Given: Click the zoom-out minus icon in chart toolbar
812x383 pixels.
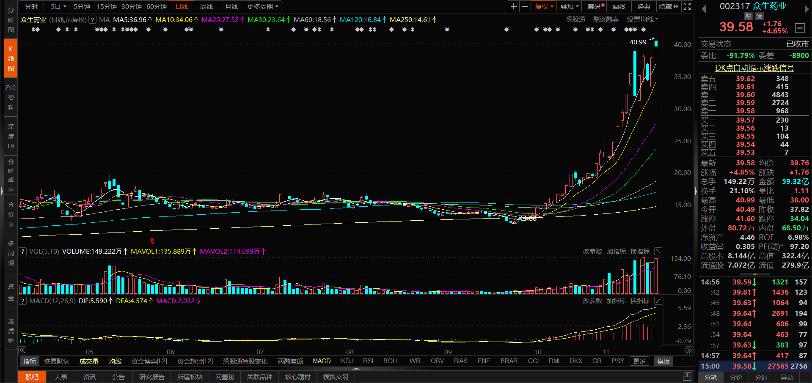Looking at the screenshot, I should click(x=525, y=6).
